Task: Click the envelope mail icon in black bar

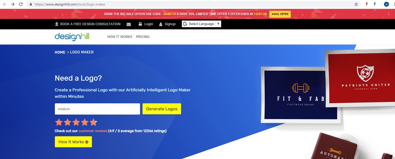Action: [129, 24]
